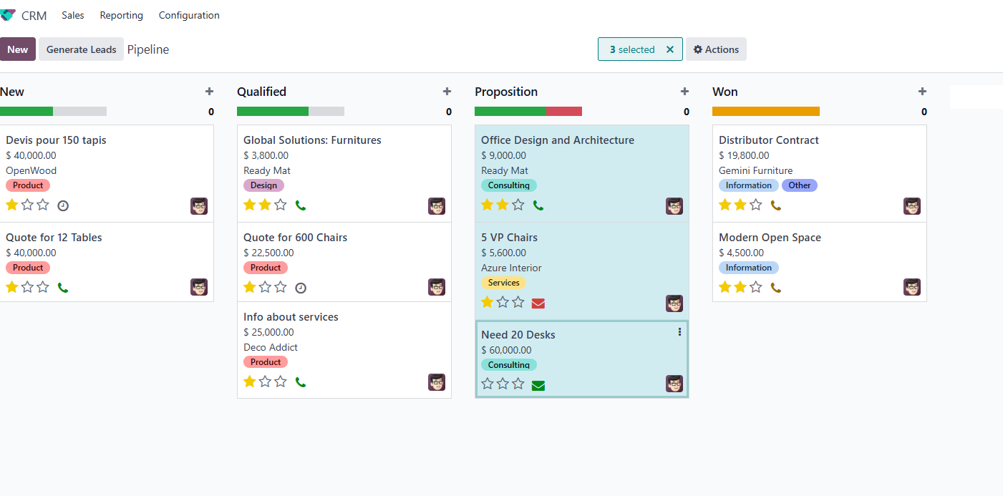The height and width of the screenshot is (496, 1003).
Task: Click the Services tag on 5 VP Chairs
Action: (x=503, y=283)
